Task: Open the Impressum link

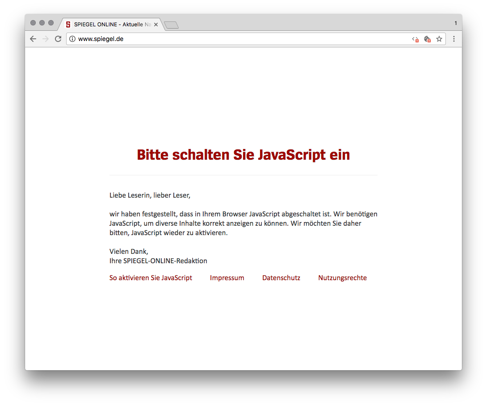Action: (x=227, y=278)
